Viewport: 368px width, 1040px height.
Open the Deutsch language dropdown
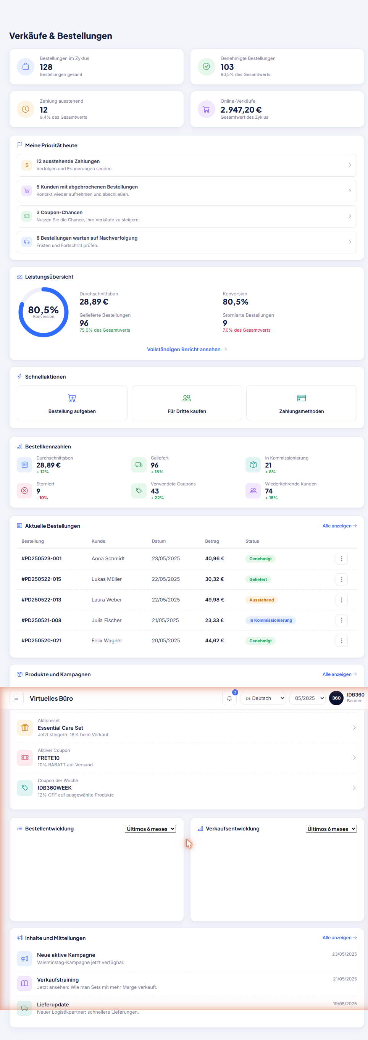click(x=263, y=698)
